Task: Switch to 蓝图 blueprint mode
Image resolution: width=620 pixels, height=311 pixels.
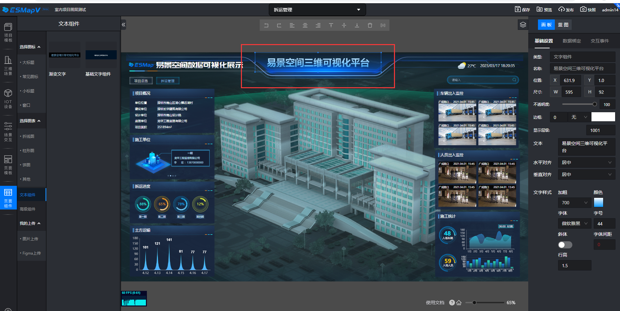Action: pos(563,25)
